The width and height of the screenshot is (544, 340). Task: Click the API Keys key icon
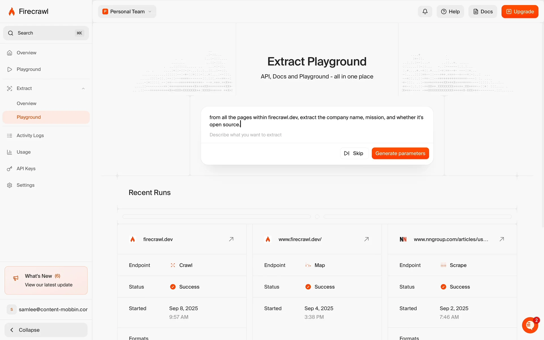point(10,169)
